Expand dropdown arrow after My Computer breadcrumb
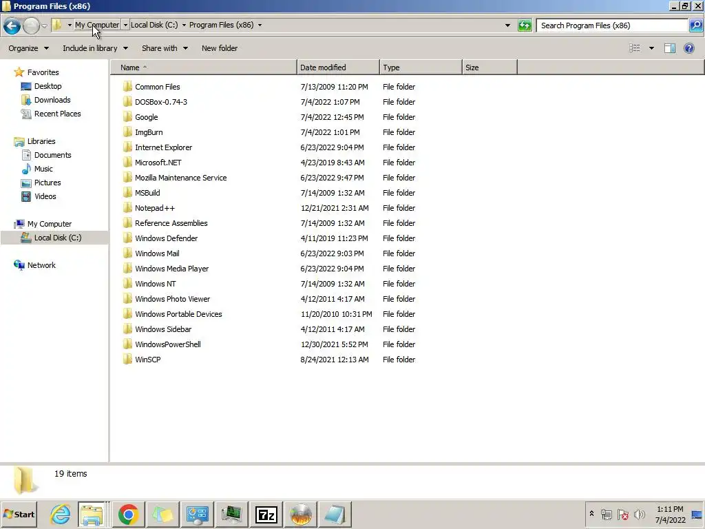 click(x=125, y=25)
